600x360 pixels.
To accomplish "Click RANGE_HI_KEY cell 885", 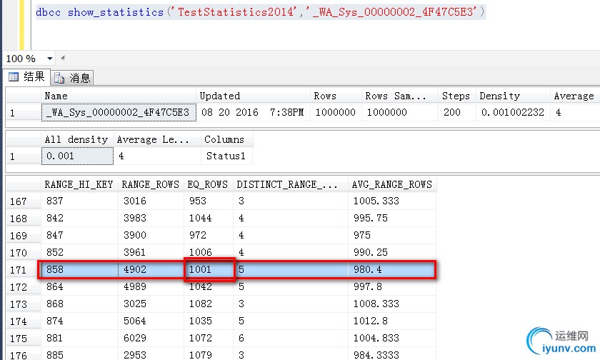I will point(79,354).
